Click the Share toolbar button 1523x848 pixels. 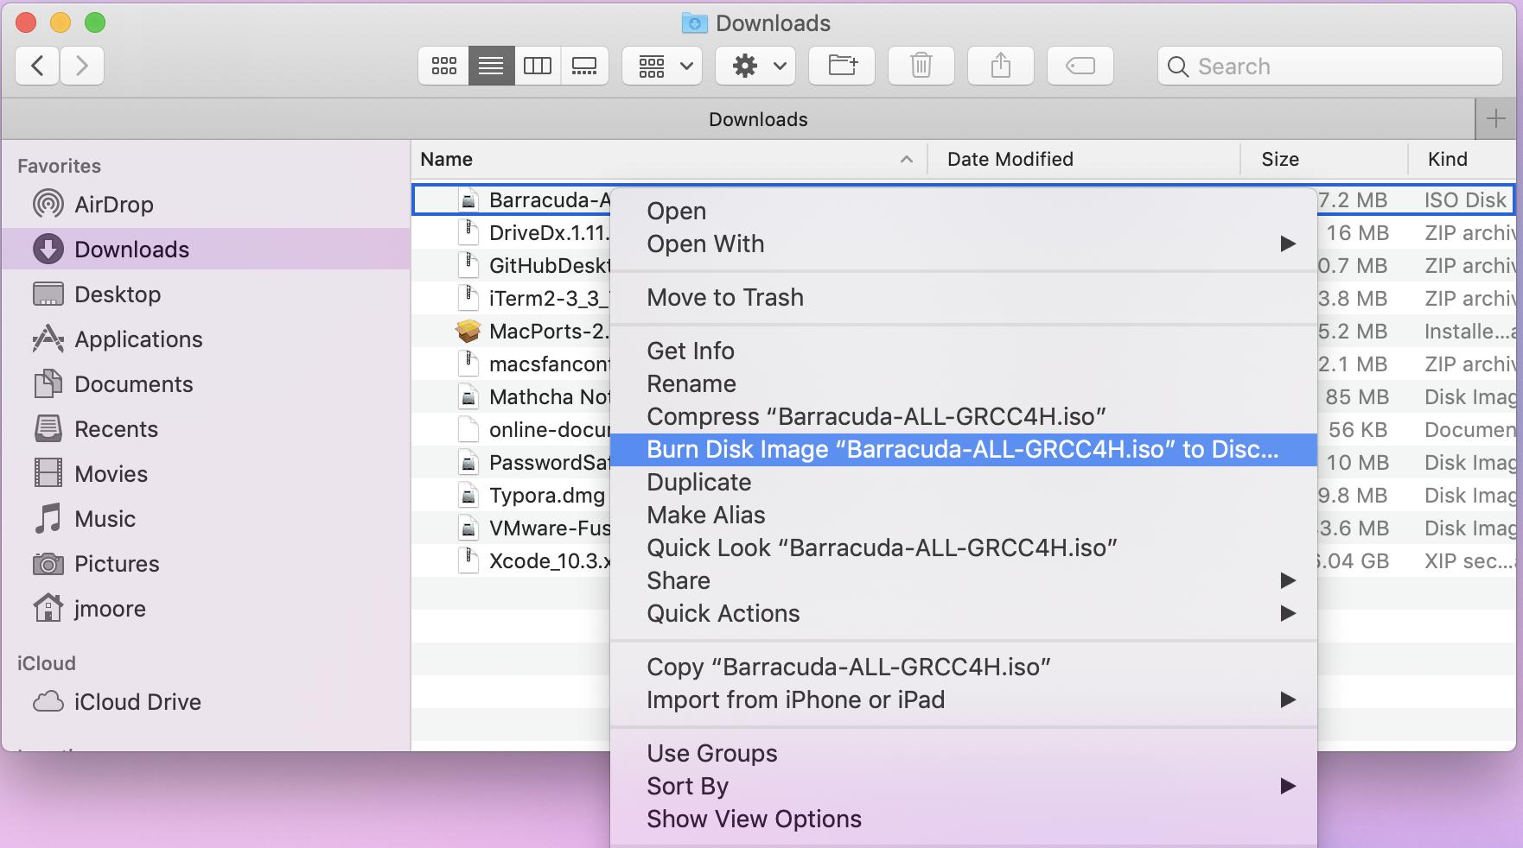(1001, 66)
